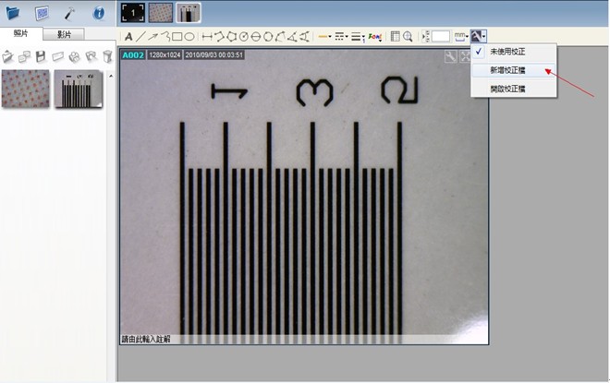The width and height of the screenshot is (610, 383).
Task: Click the magnifier zoom icon in toolbar
Action: [x=408, y=37]
